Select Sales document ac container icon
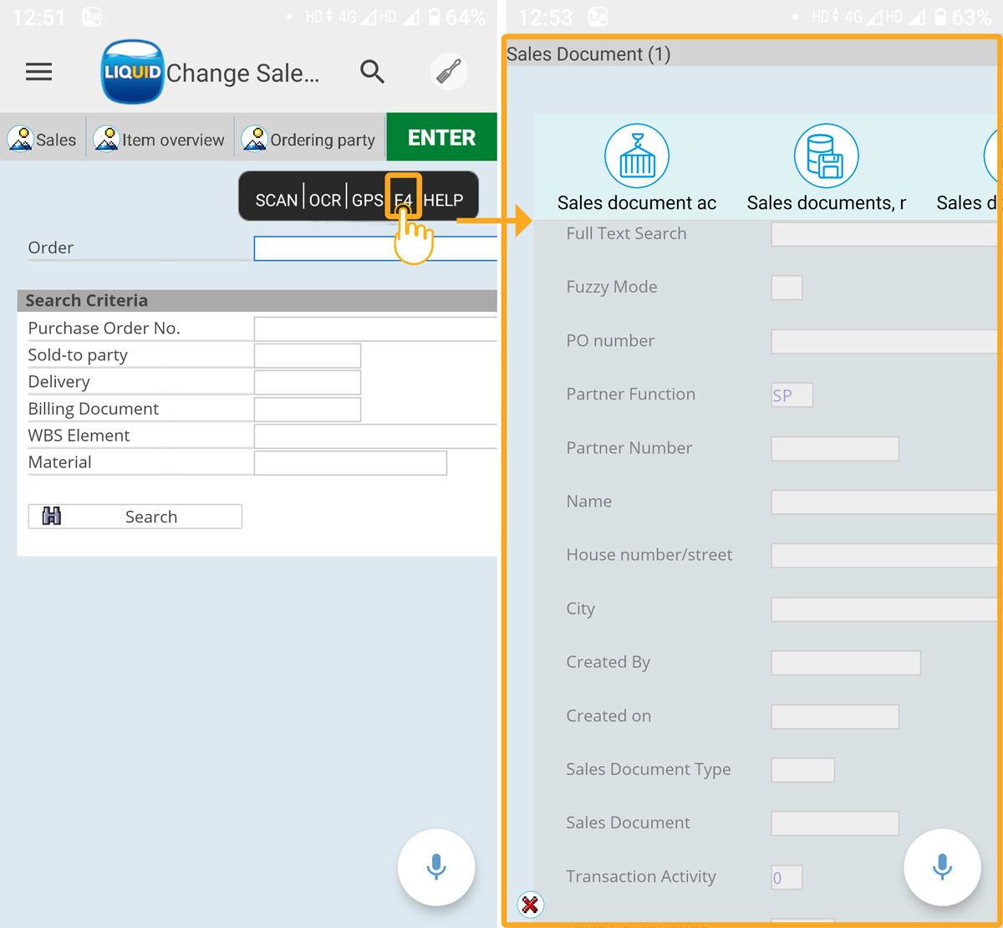The image size is (1003, 928). pos(637,156)
